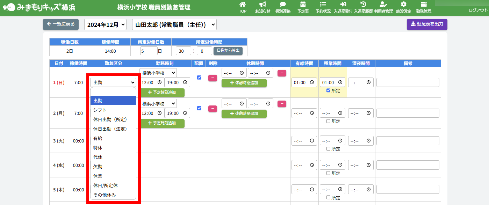Open the TOP home icon

click(x=243, y=5)
